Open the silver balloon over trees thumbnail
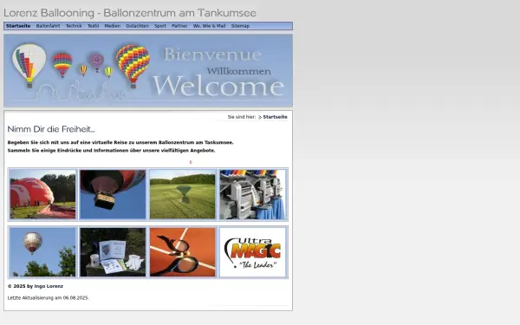The height and width of the screenshot is (325, 520). 42,252
